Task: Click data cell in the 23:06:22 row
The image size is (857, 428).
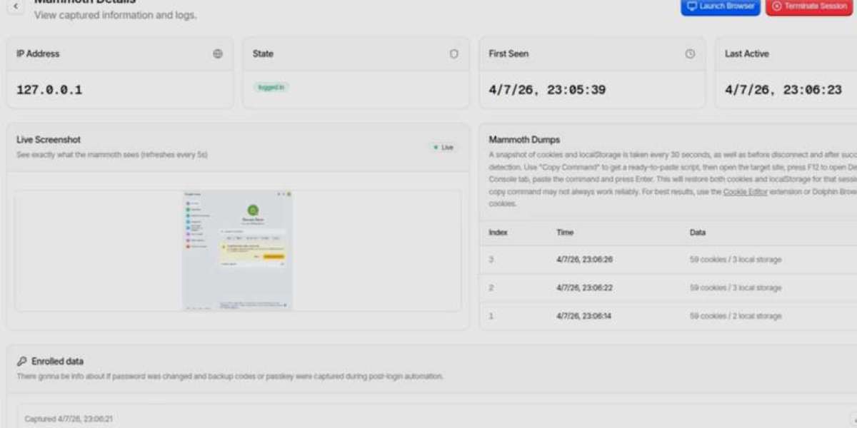Action: pyautogui.click(x=736, y=287)
